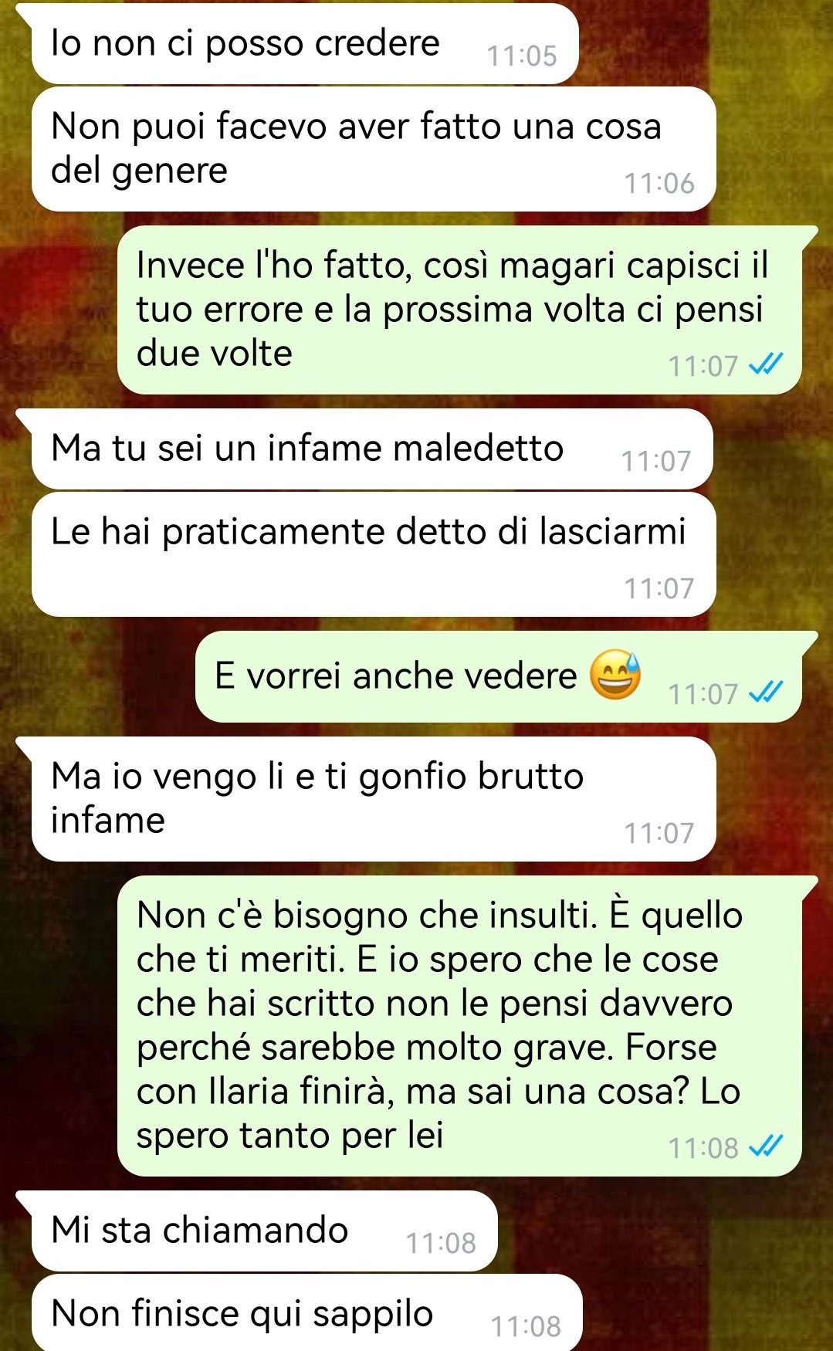Viewport: 833px width, 1351px height.
Task: Tap the 11:06 timestamp on 'del genere' message
Action: 659,183
